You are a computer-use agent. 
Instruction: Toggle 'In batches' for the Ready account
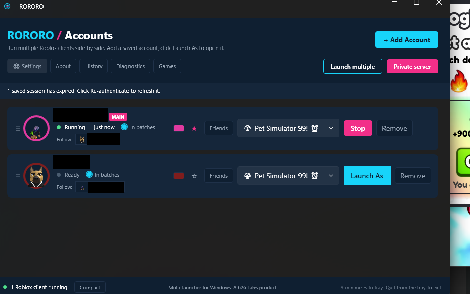coord(89,175)
